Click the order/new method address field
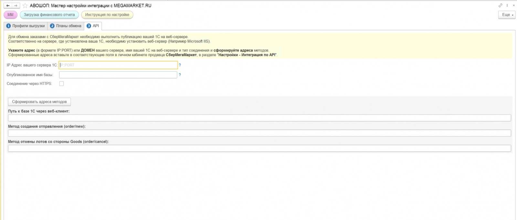 click(259, 133)
